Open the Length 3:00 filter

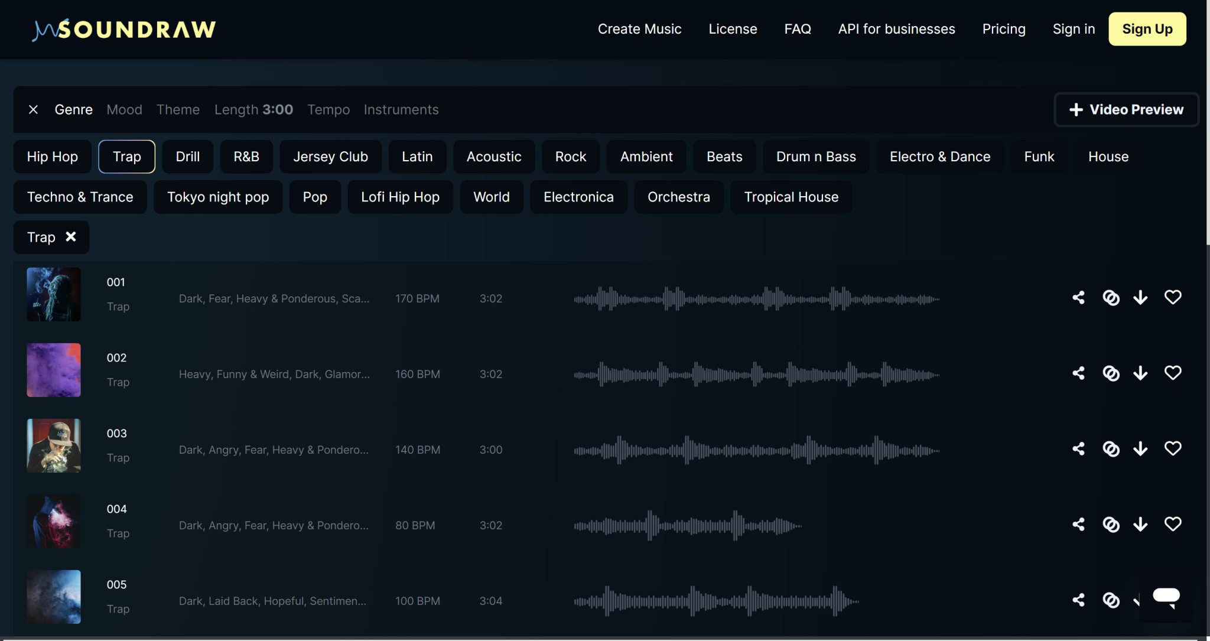(253, 110)
